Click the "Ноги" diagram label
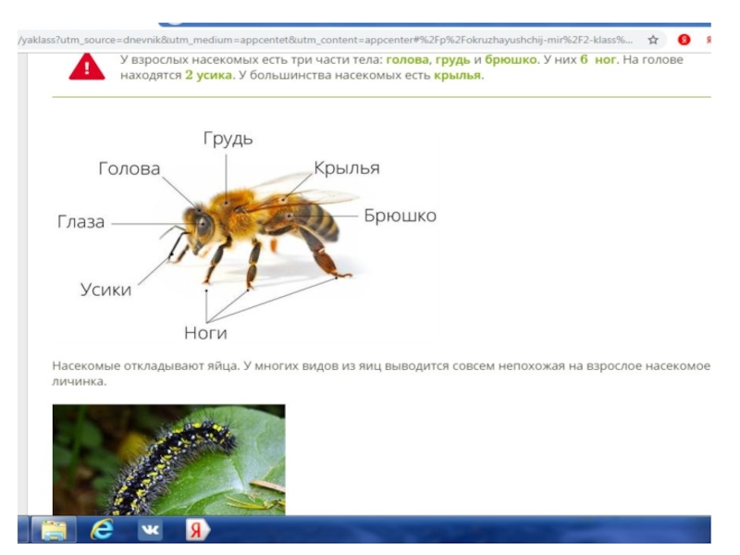740x555 pixels. point(205,333)
